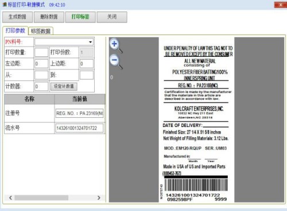Screen dimensions: 287x211
Task: Click the 名称 column header
Action: coord(29,99)
